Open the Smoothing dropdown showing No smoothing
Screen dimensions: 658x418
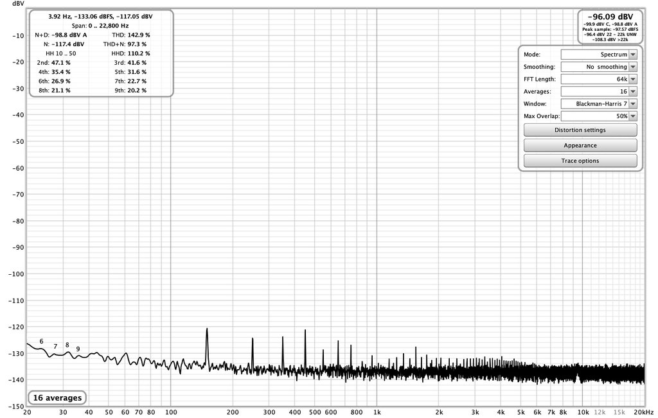599,67
